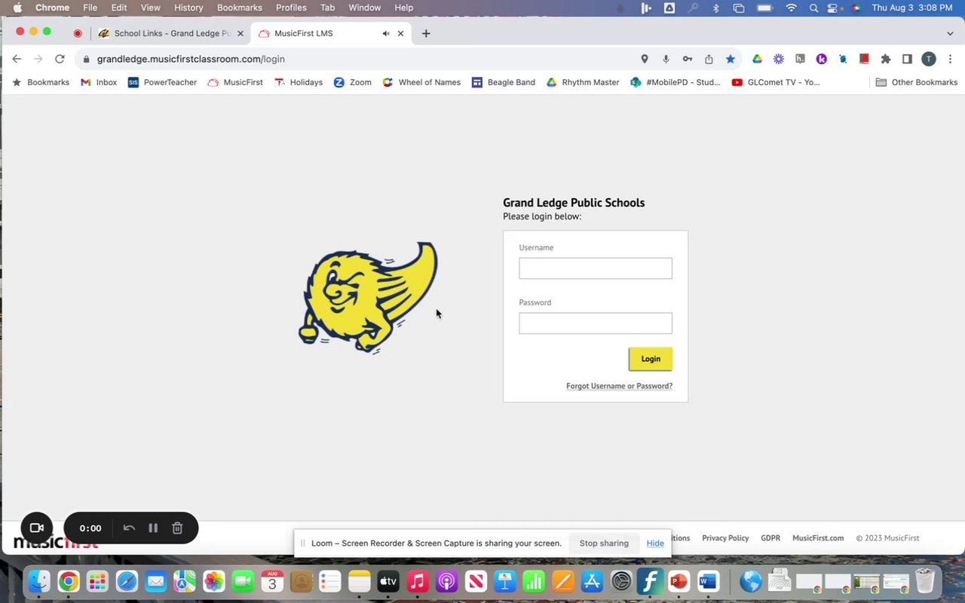
Task: Click the location pin icon in address bar
Action: point(645,59)
